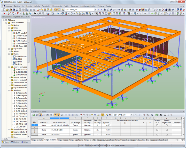Toggle CARTES in the status bar
The height and width of the screenshot is (148, 186).
click(96, 145)
